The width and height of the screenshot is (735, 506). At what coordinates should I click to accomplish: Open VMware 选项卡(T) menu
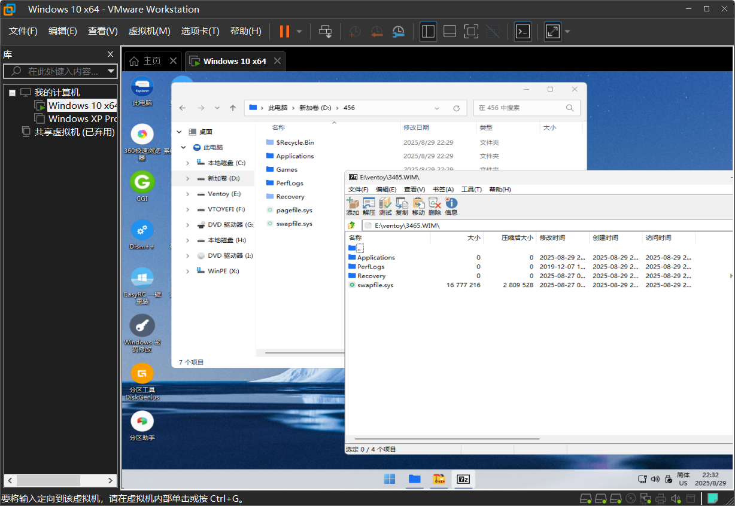click(x=201, y=31)
